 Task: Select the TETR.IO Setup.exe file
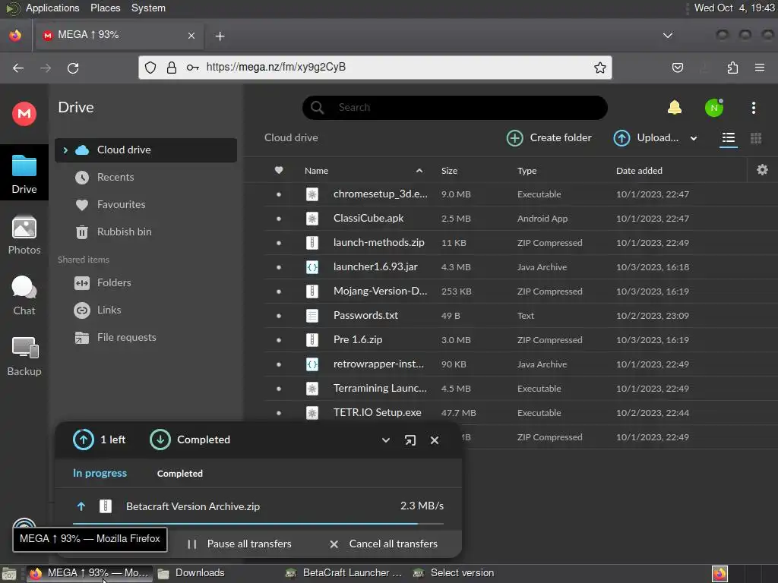click(x=377, y=412)
